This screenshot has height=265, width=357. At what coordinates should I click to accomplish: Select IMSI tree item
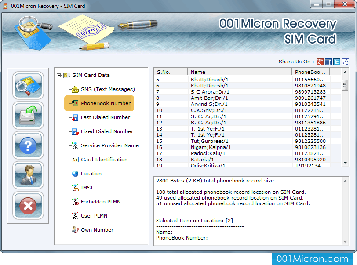pyautogui.click(x=87, y=188)
